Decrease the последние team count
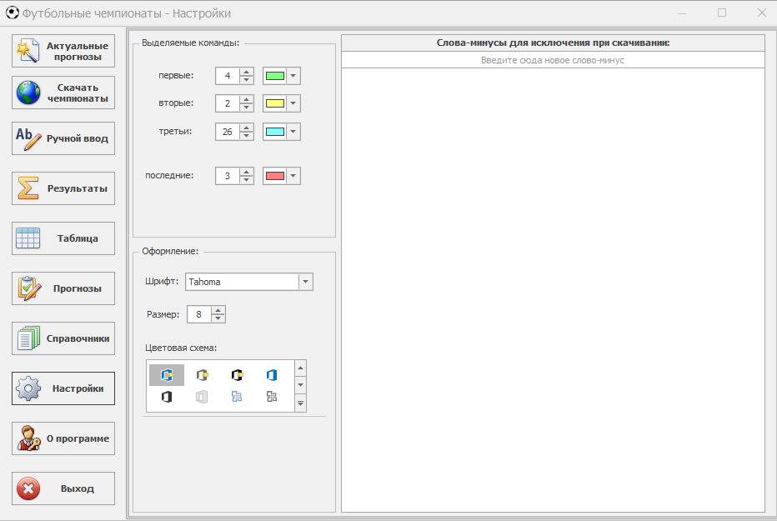 pyautogui.click(x=246, y=180)
